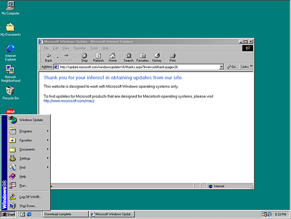Open the Help menu in the menu bar
The image size is (291, 219).
click(x=105, y=48)
